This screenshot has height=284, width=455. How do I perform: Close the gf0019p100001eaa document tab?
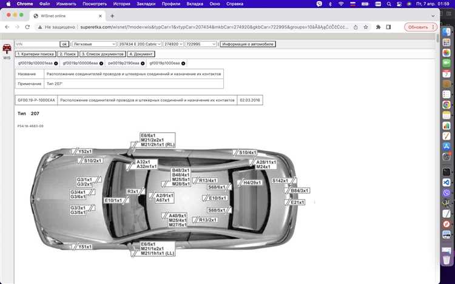(x=56, y=63)
